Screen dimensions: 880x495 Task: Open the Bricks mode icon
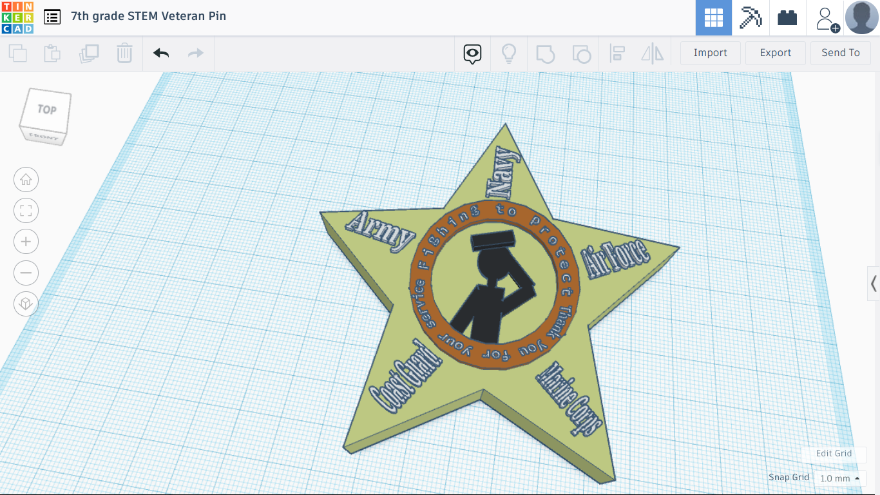(787, 17)
